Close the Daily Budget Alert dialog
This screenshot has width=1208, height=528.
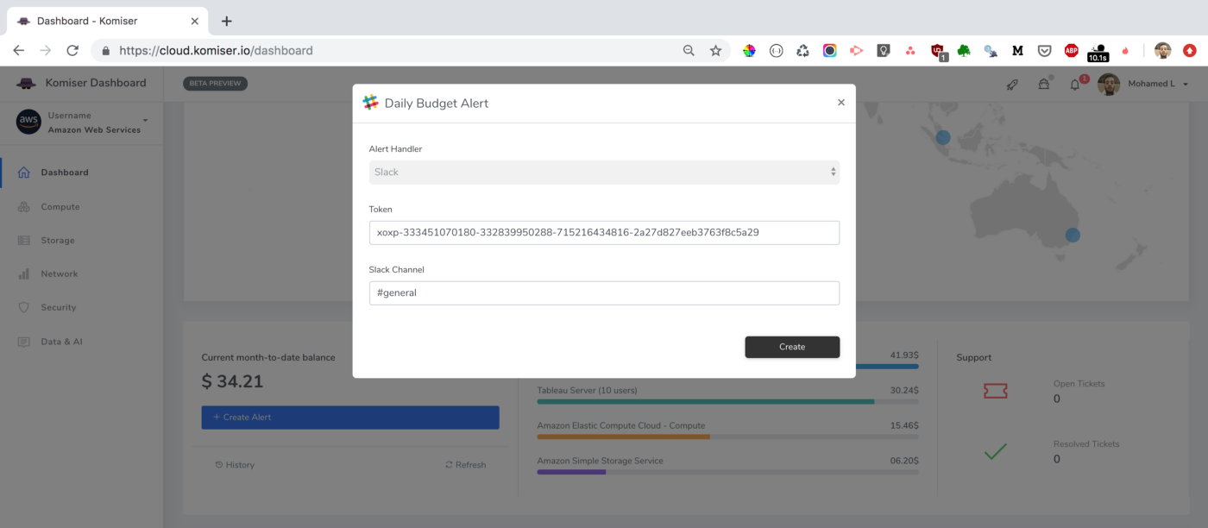[841, 103]
